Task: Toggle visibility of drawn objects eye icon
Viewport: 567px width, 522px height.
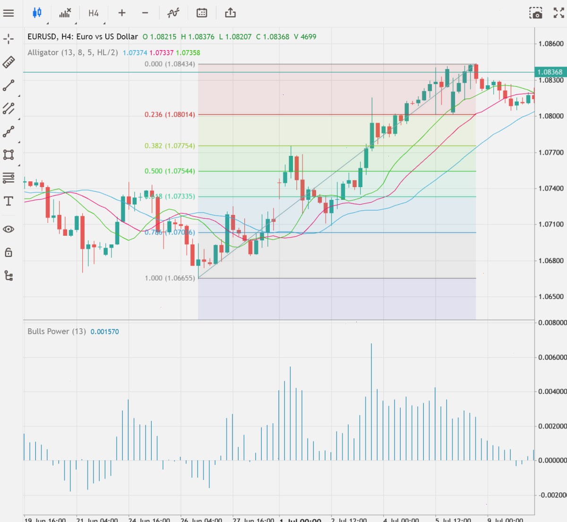Action: [9, 229]
